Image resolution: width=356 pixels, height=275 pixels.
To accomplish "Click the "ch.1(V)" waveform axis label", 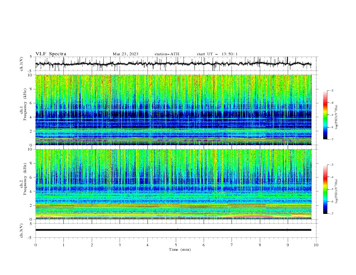I will 22,64.
